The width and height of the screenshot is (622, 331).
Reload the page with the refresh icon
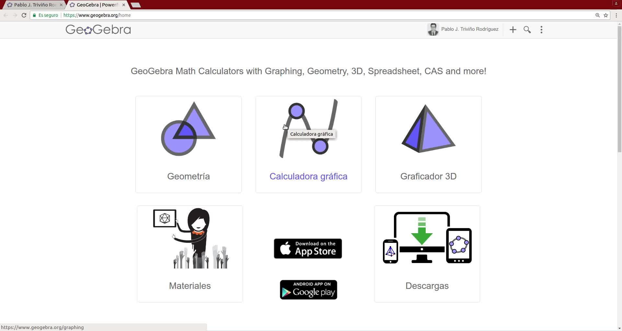(x=24, y=15)
